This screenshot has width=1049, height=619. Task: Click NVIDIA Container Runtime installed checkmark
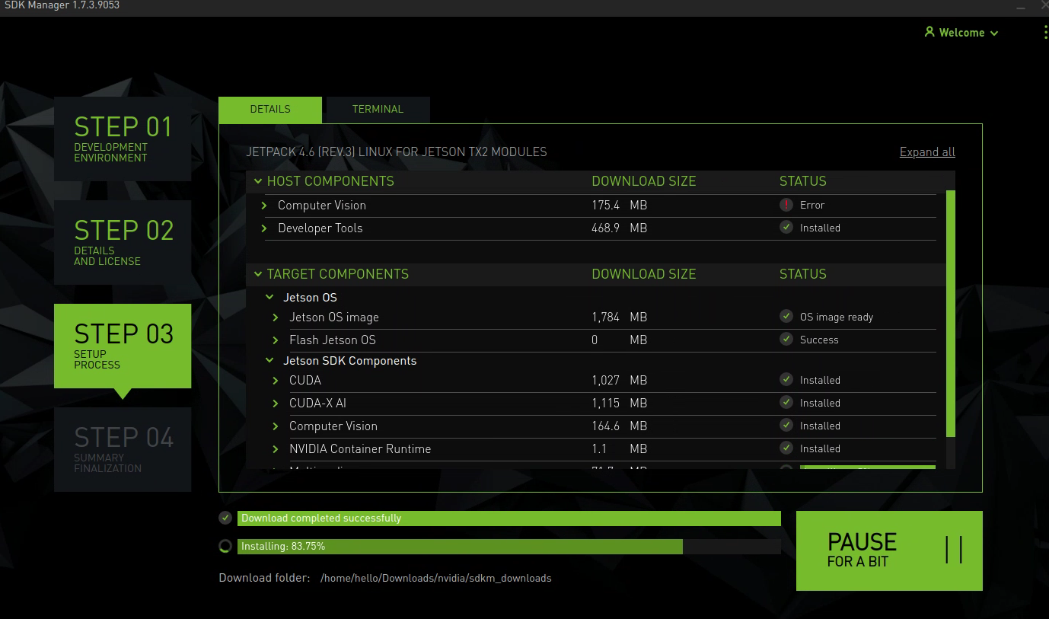click(786, 448)
